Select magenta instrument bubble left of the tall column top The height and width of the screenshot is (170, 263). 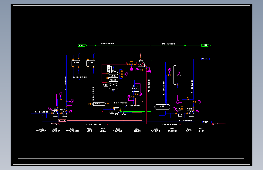170,70
